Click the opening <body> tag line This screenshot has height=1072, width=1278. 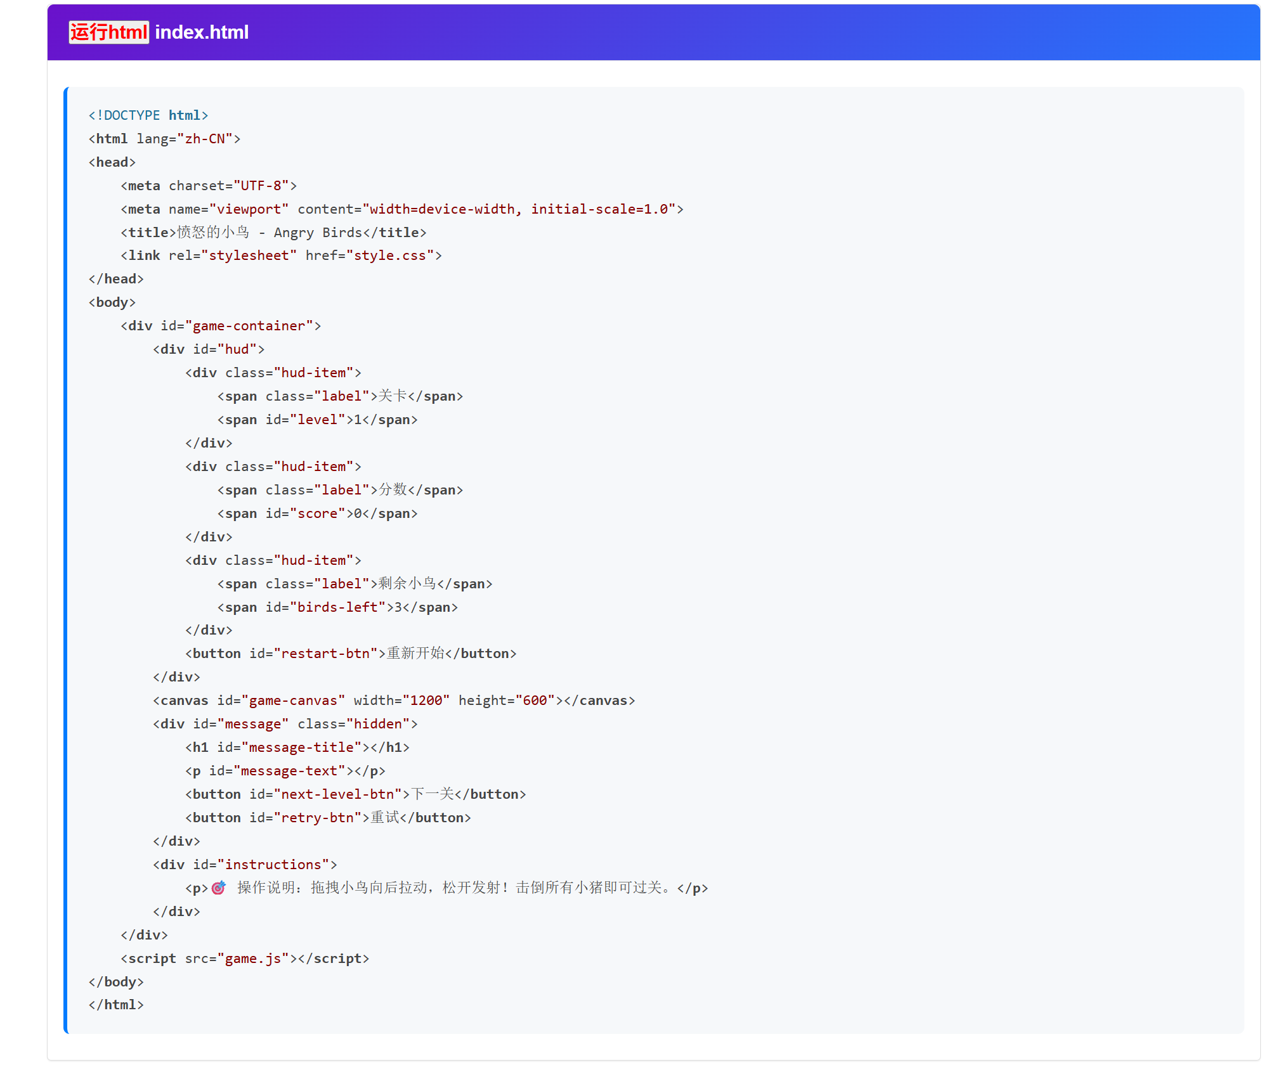pos(112,302)
